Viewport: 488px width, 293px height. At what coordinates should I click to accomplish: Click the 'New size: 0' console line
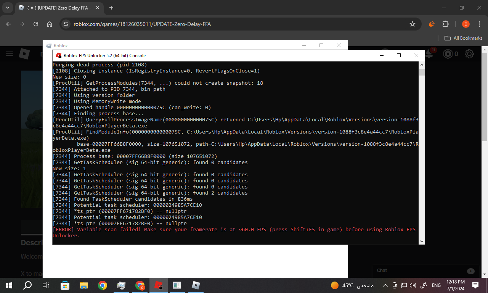[x=69, y=77]
